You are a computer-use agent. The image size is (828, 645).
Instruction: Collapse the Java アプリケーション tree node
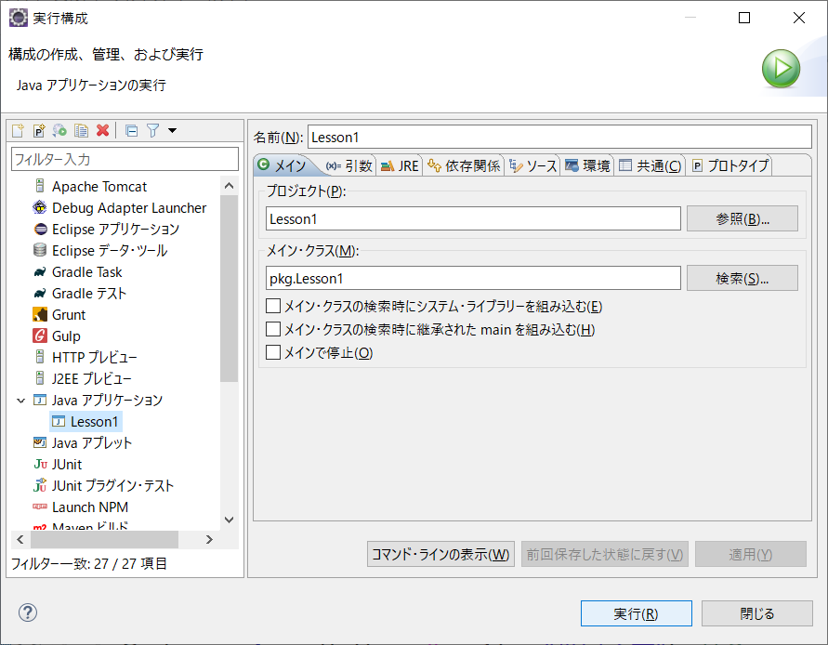(x=21, y=401)
